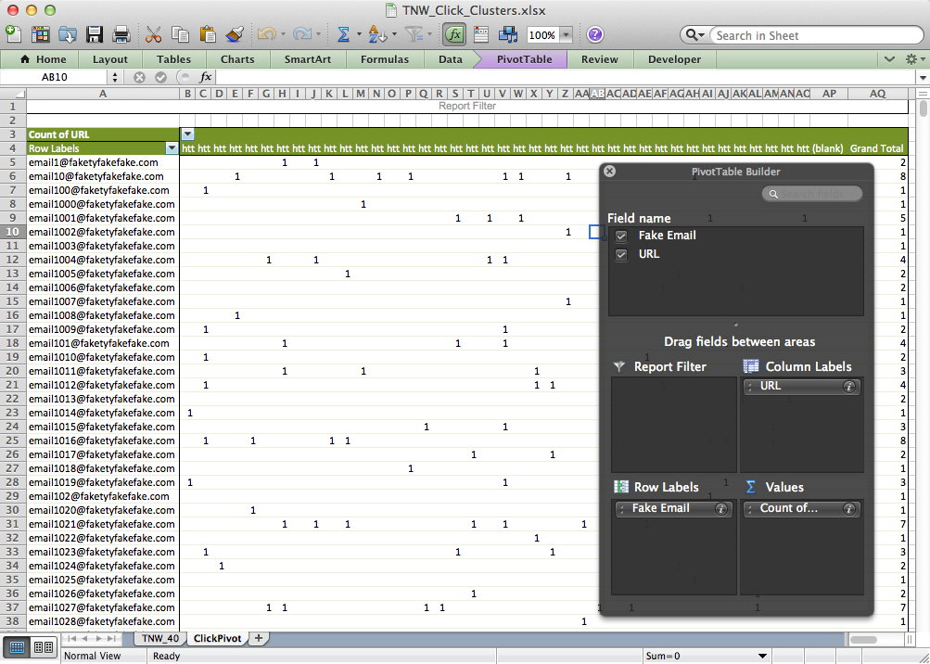Open the Row Labels filter dropdown

coord(171,148)
